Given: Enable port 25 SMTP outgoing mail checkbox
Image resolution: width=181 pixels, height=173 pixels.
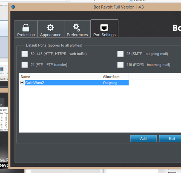Looking at the screenshot, I should (x=120, y=54).
